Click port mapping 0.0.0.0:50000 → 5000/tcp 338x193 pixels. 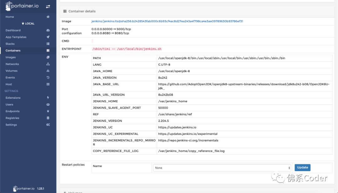111,29
